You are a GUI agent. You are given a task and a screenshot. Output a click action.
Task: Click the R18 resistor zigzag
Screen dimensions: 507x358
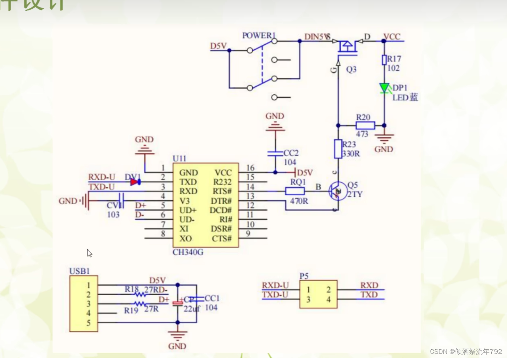[141, 294]
